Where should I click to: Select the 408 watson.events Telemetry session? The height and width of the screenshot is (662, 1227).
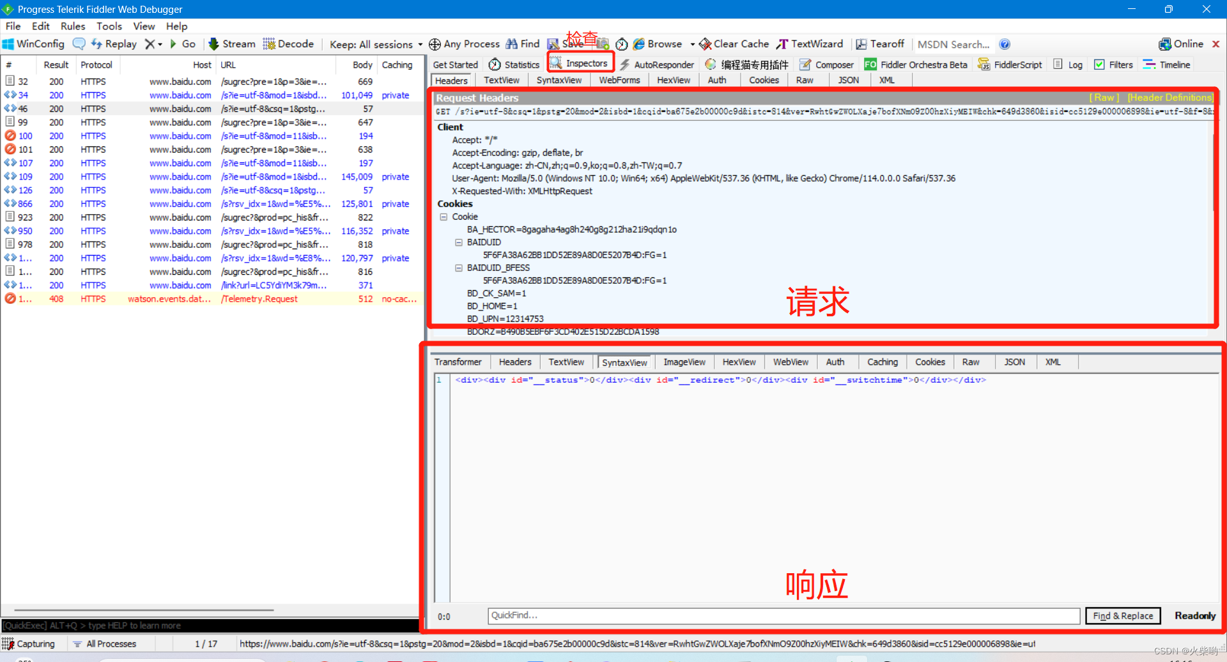pos(211,299)
